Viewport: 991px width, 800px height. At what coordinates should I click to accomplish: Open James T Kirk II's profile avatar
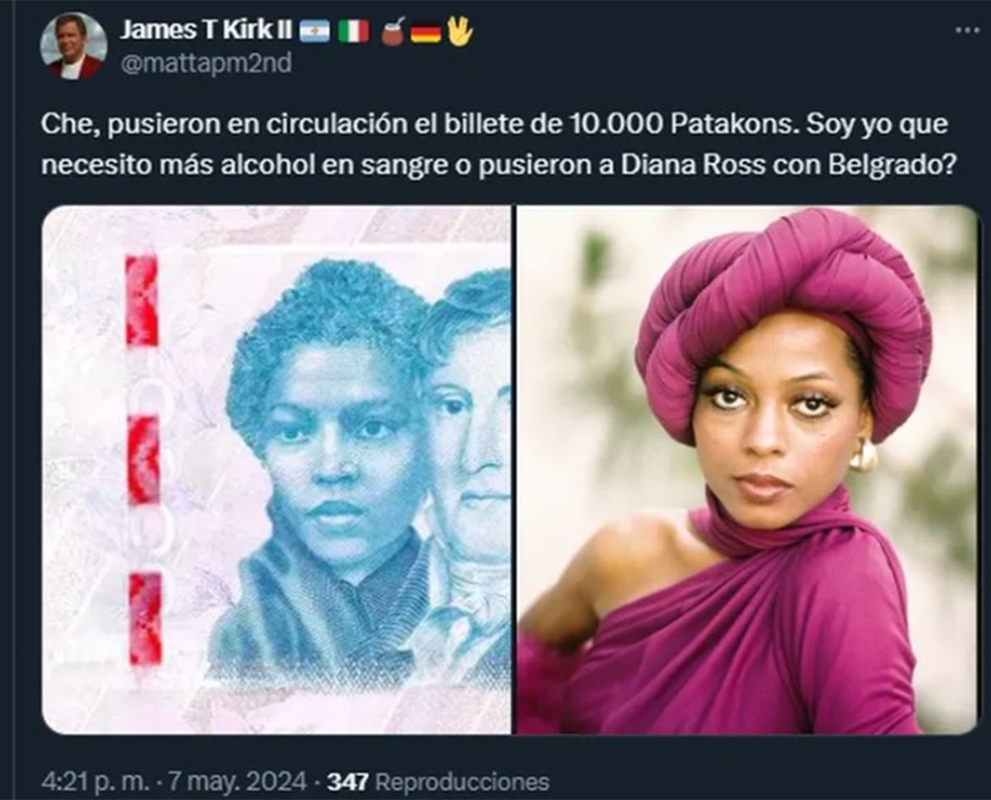(x=74, y=45)
